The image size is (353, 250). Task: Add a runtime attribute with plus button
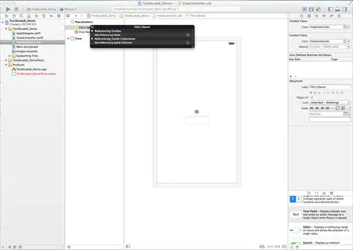click(291, 77)
